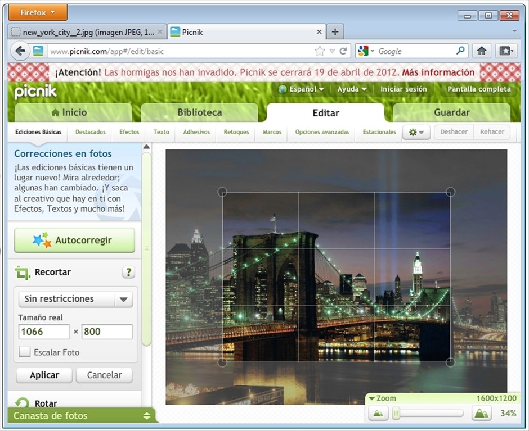Image resolution: width=529 pixels, height=431 pixels.
Task: Click the scroll-up arrow of left panel
Action: coord(146,147)
